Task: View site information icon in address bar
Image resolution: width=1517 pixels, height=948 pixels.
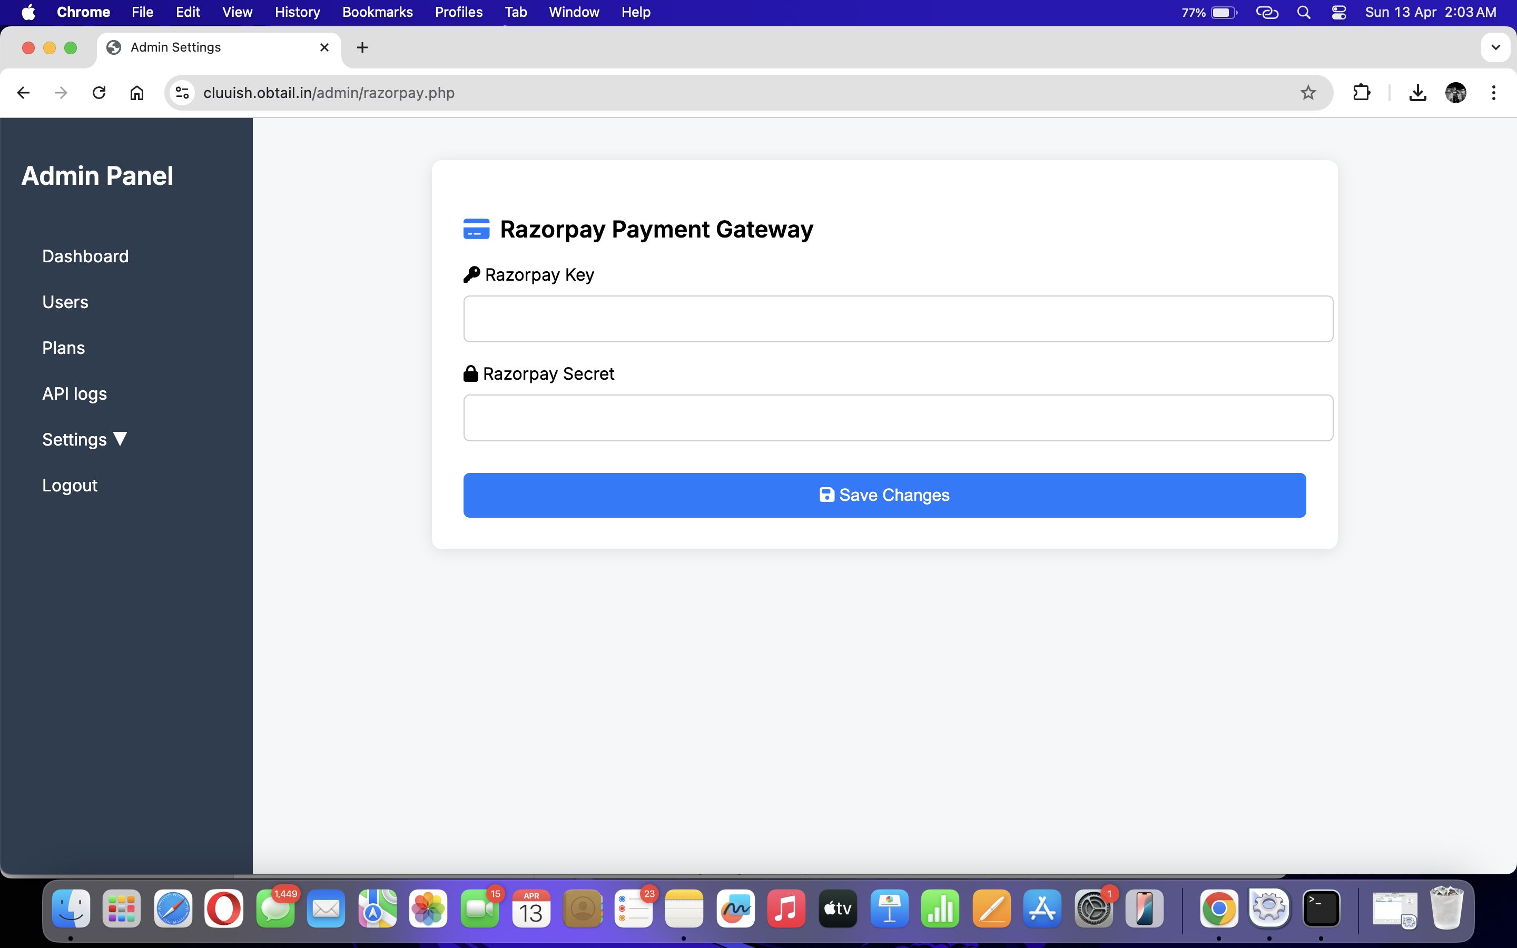Action: (x=182, y=93)
